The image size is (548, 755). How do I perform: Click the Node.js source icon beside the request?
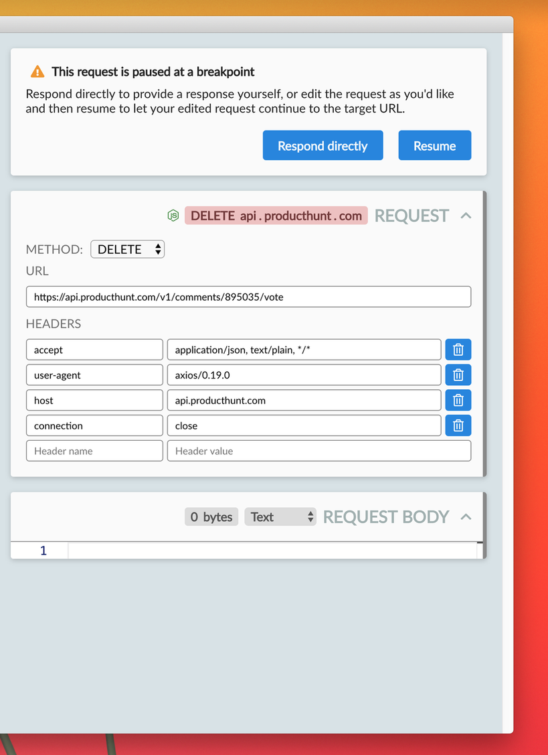173,216
